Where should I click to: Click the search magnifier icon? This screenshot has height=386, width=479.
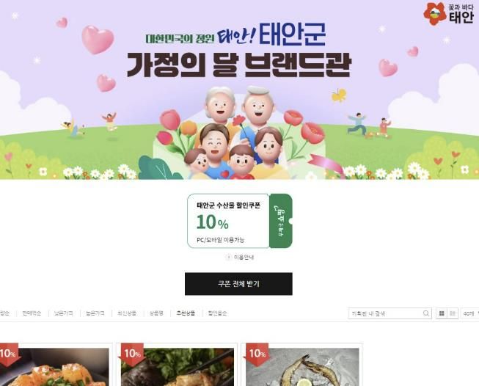[x=426, y=313]
